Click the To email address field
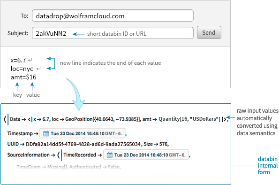 click(x=113, y=15)
